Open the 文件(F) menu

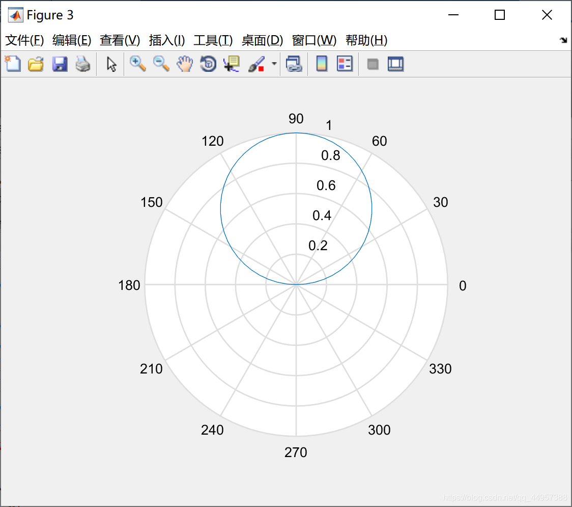point(24,41)
